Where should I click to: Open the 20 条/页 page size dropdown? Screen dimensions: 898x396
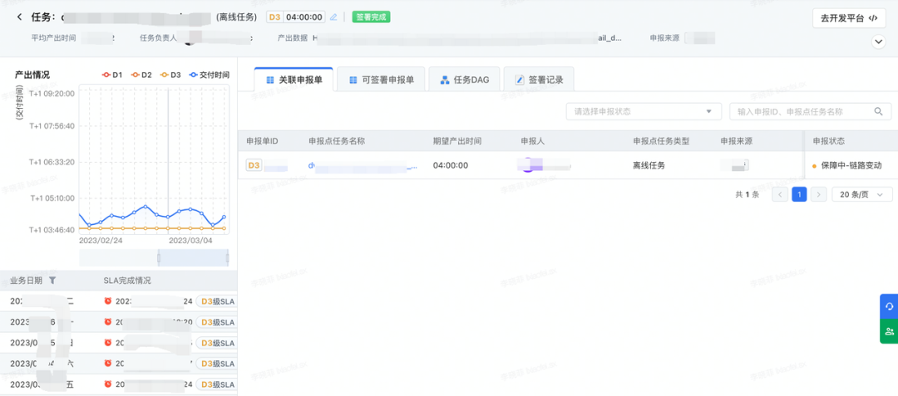pos(862,194)
